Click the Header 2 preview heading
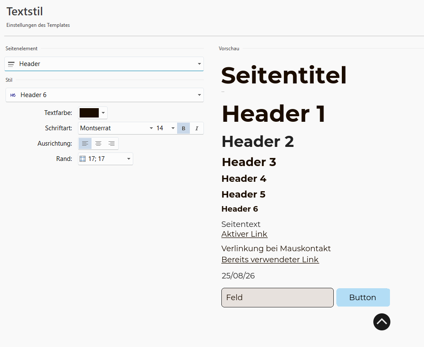The width and height of the screenshot is (424, 347). pyautogui.click(x=258, y=141)
